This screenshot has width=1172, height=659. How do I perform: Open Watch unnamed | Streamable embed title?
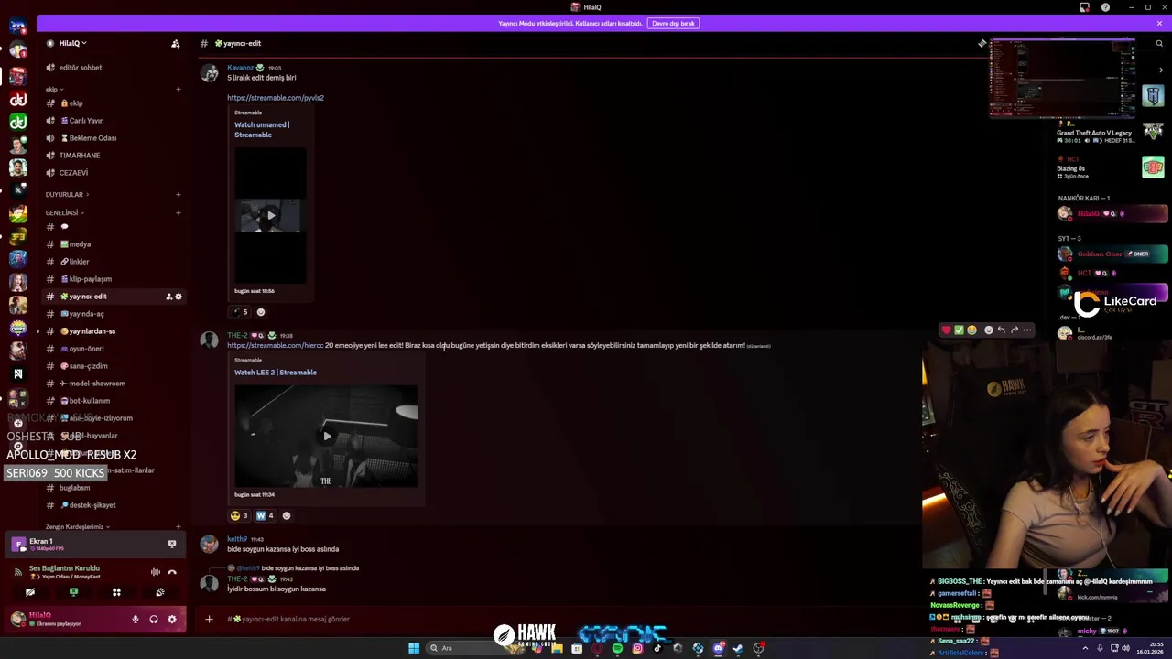tap(262, 129)
